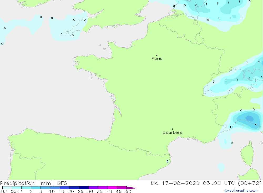
Task: Open the weatheronline.co.uk copyright link
Action: click(x=241, y=191)
